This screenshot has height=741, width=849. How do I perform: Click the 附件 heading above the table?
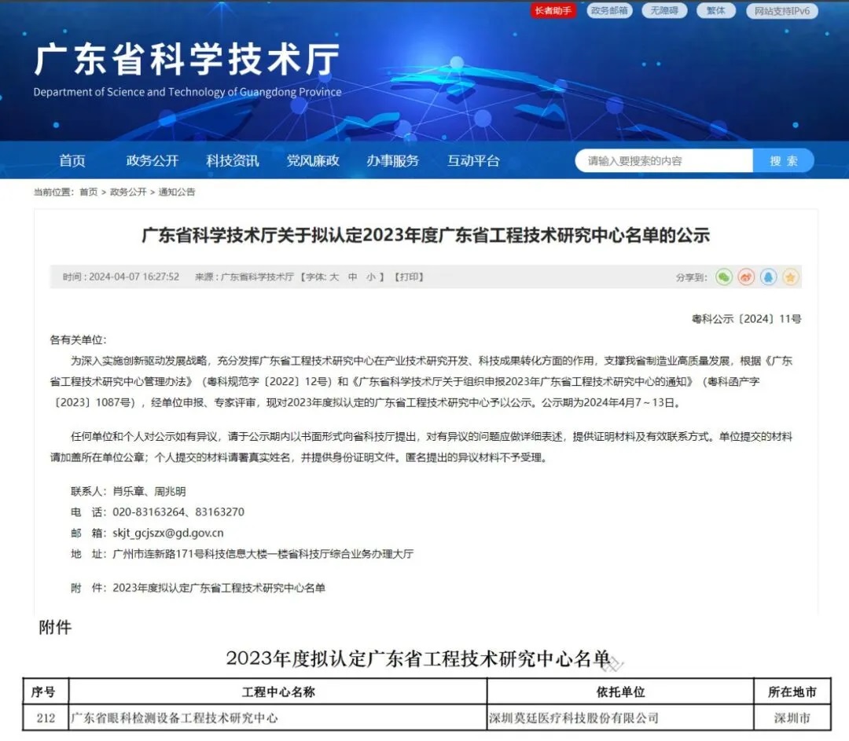coord(55,627)
